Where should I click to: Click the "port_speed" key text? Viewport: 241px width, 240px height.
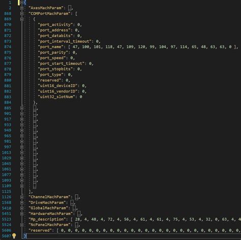52,58
